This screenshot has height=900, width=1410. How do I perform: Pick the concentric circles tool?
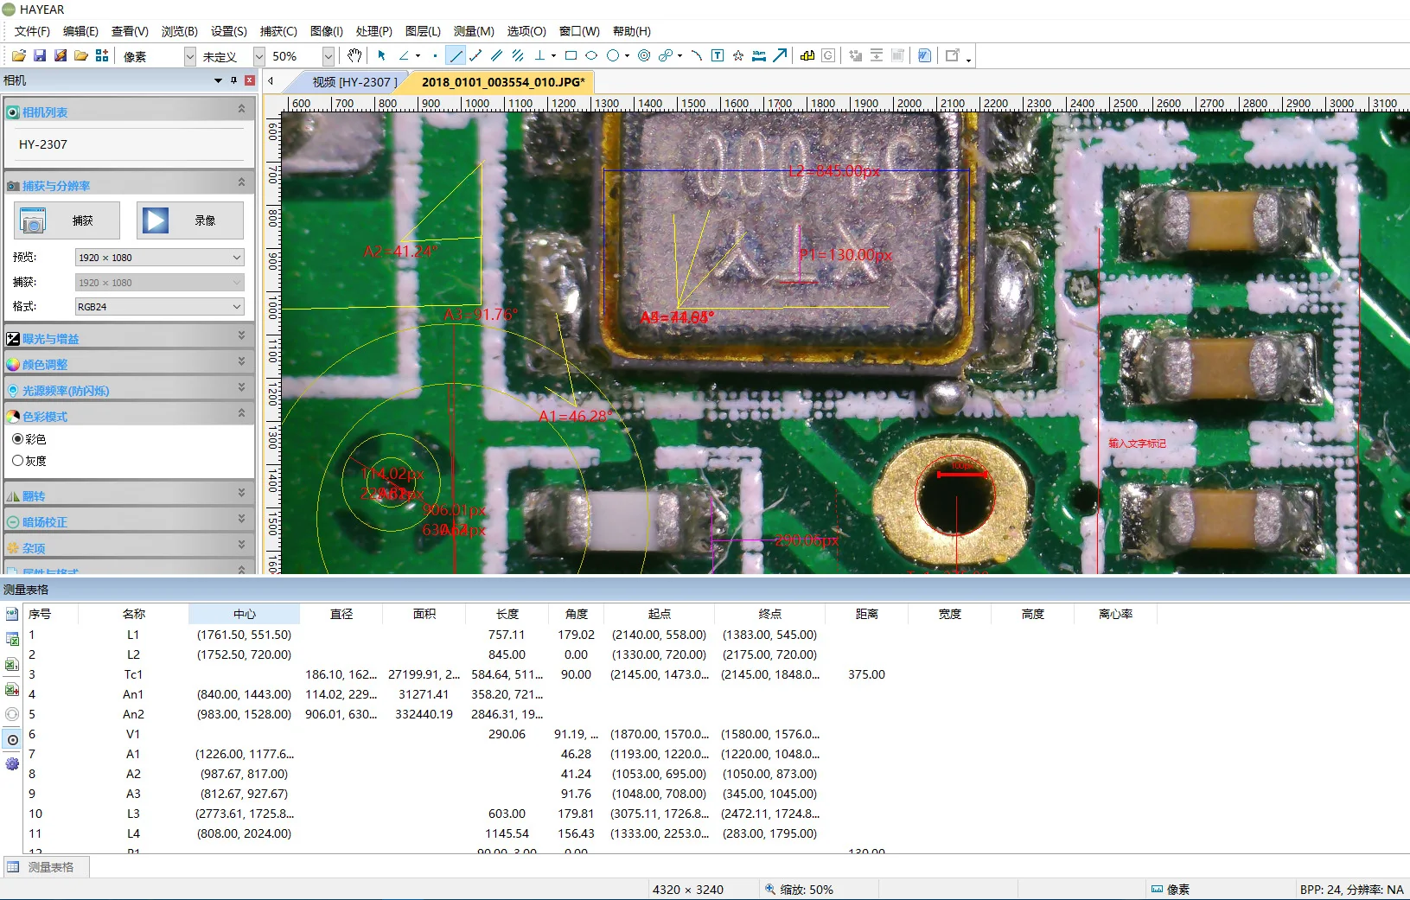(644, 55)
